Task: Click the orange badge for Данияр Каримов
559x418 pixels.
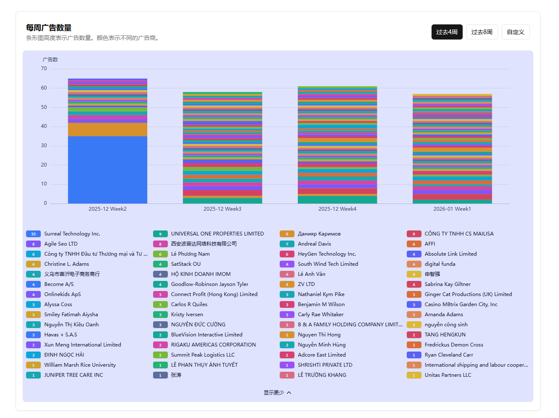Action: pyautogui.click(x=287, y=234)
